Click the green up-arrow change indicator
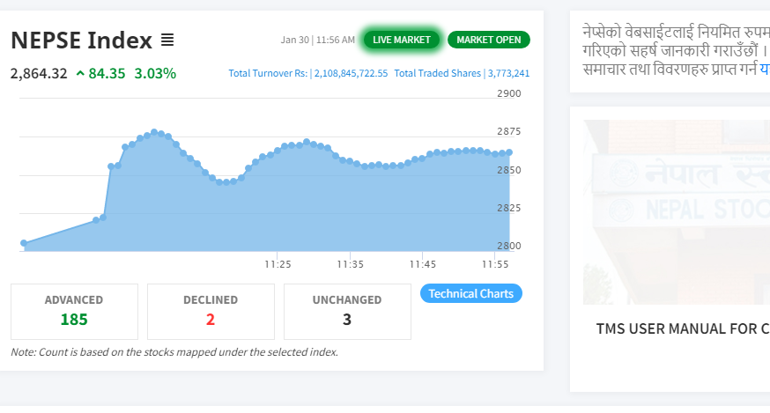This screenshot has height=413, width=770. 80,74
